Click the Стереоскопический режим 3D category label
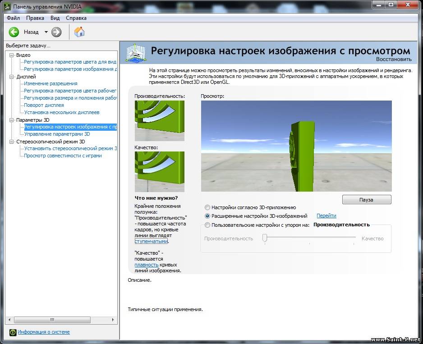 tap(51, 142)
